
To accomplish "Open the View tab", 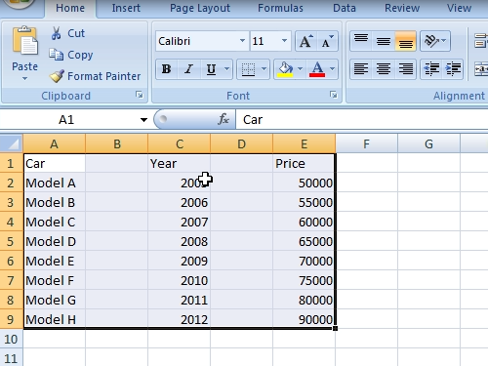I will click(x=459, y=8).
